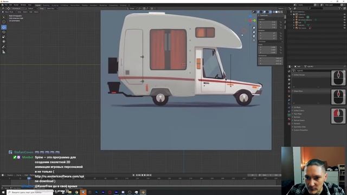This screenshot has width=347, height=195.
Task: Toggle lock for Scale X field
Action: click(x=281, y=47)
